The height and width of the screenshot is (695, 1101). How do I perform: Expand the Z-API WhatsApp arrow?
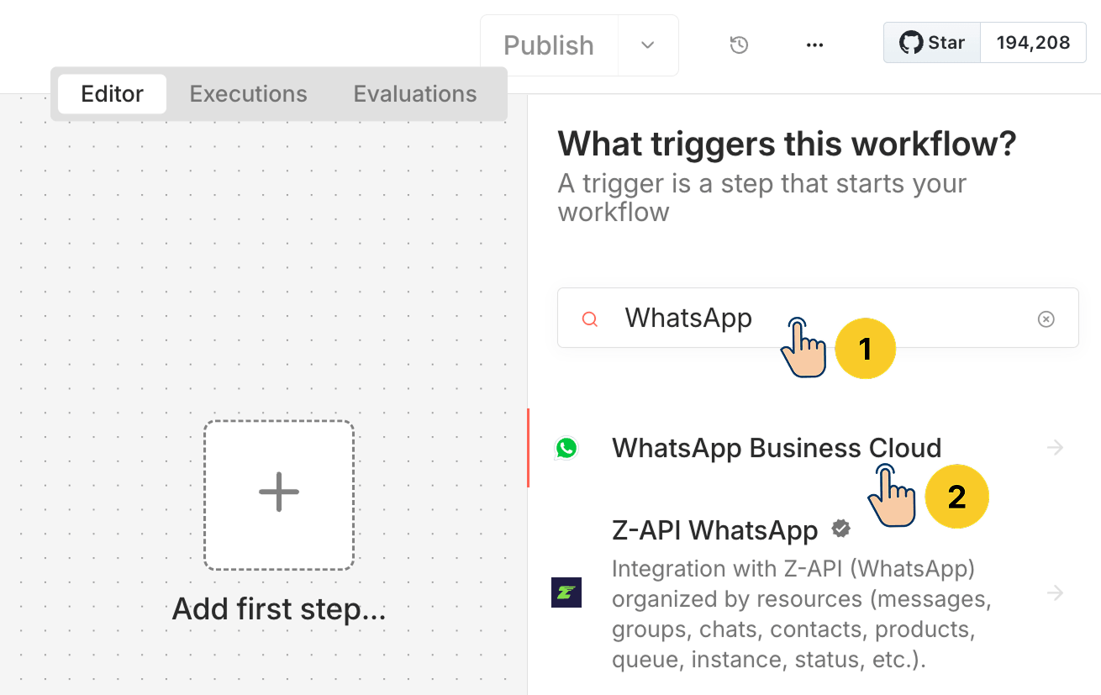click(x=1056, y=593)
